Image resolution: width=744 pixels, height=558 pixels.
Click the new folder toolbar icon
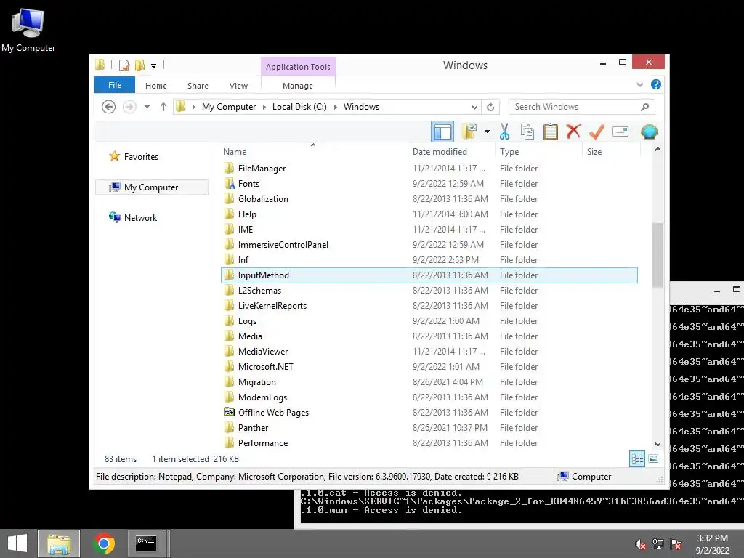coord(469,132)
